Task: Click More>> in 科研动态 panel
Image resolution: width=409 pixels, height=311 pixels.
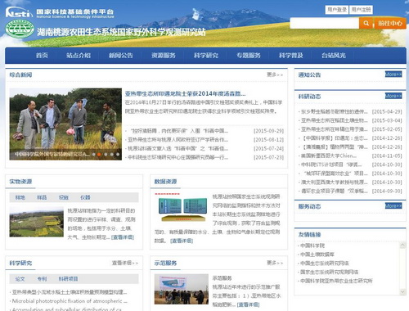Action: [393, 96]
